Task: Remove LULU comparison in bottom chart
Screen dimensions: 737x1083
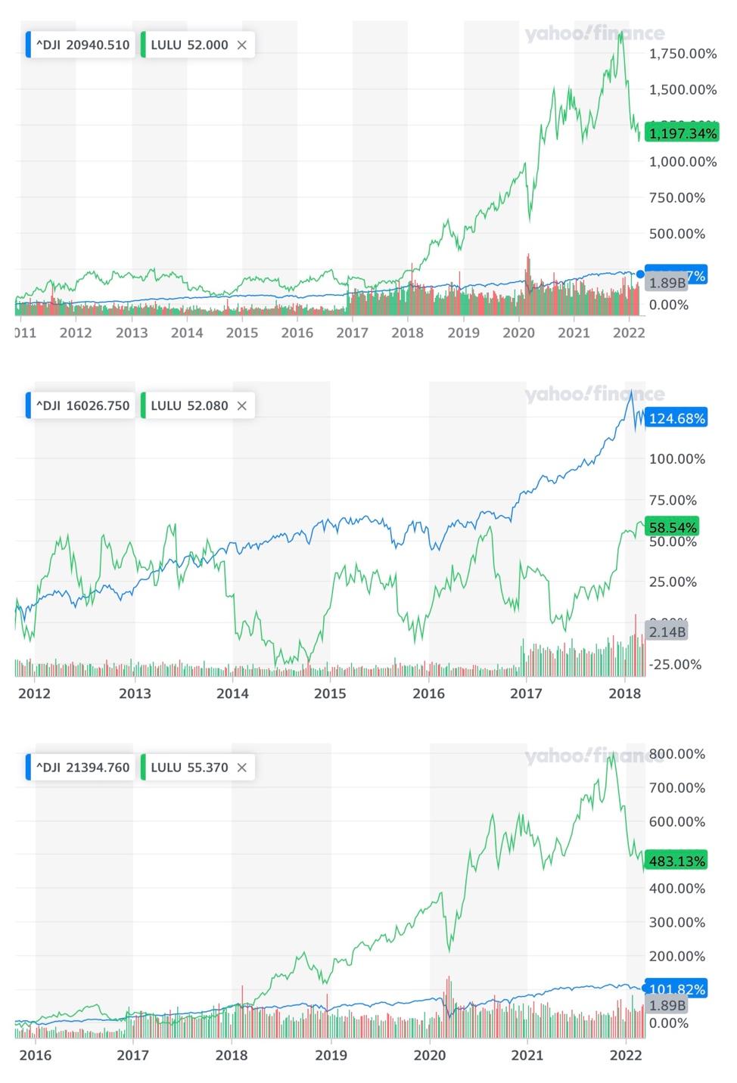Action: click(x=242, y=767)
